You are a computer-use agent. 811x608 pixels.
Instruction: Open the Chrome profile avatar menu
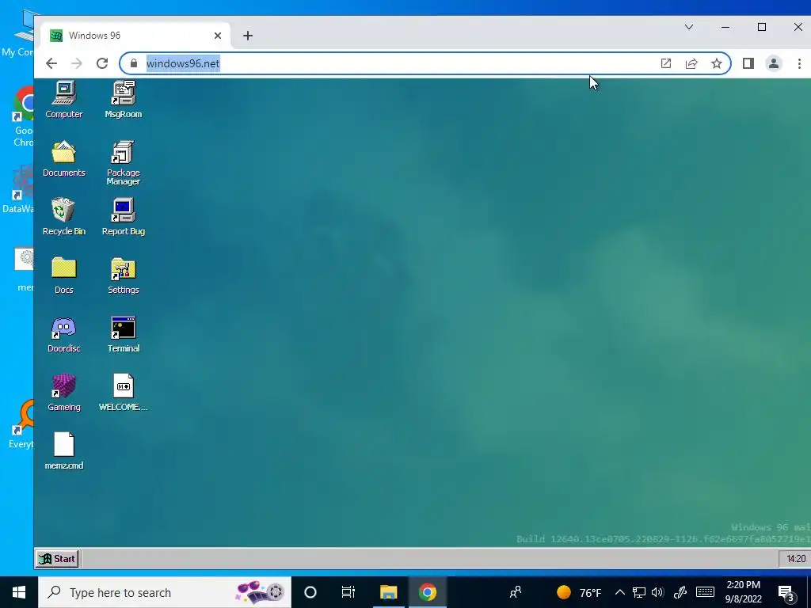pyautogui.click(x=774, y=63)
